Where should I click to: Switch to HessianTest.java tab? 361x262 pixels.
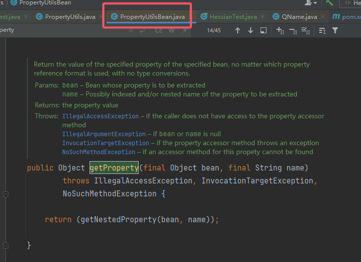click(x=233, y=17)
